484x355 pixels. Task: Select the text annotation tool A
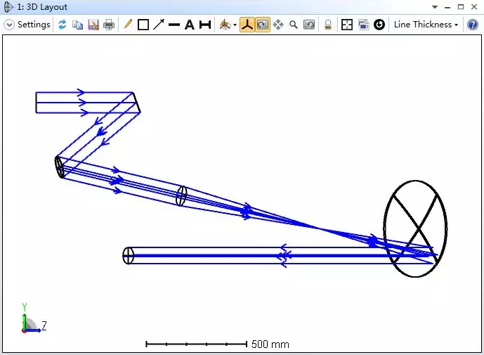pyautogui.click(x=190, y=25)
